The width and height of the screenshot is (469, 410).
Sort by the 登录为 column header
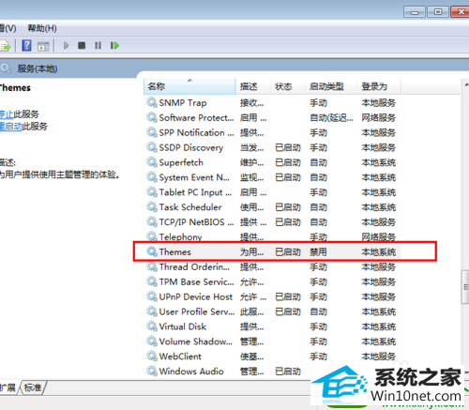tap(379, 86)
